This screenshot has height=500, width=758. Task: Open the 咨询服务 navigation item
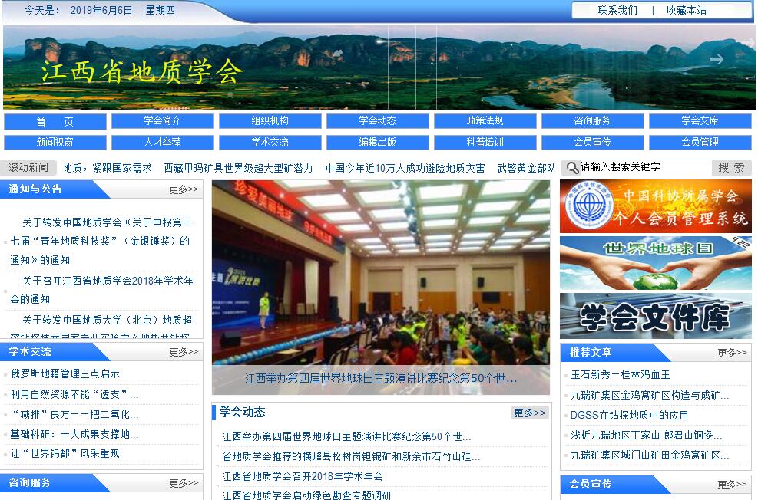tap(593, 121)
